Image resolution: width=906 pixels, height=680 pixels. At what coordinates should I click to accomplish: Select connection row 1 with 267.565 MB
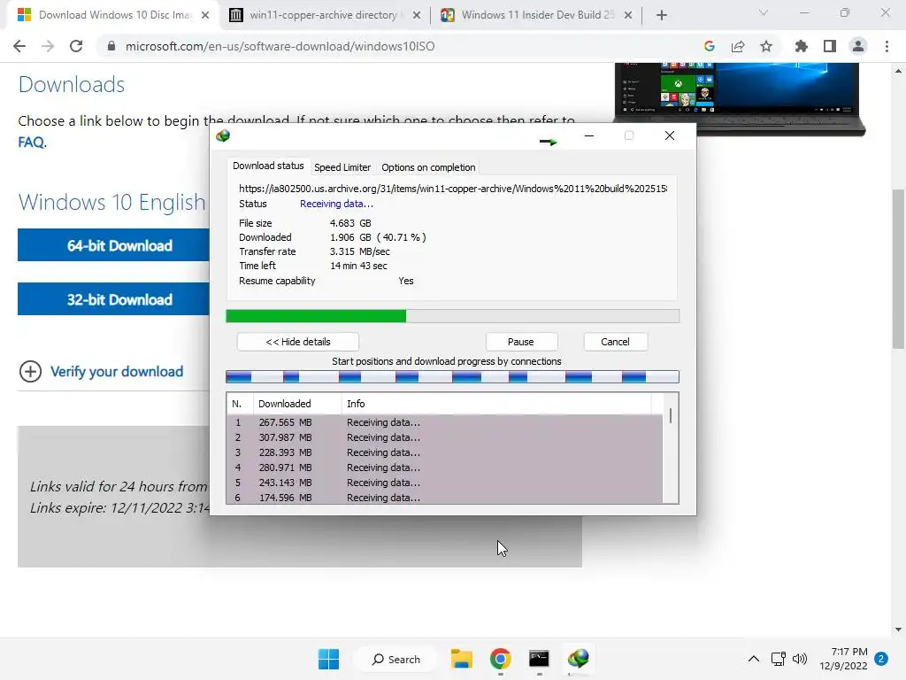(444, 422)
